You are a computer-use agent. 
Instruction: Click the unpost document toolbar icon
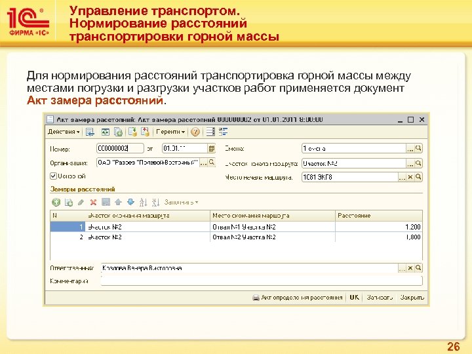[x=145, y=132]
